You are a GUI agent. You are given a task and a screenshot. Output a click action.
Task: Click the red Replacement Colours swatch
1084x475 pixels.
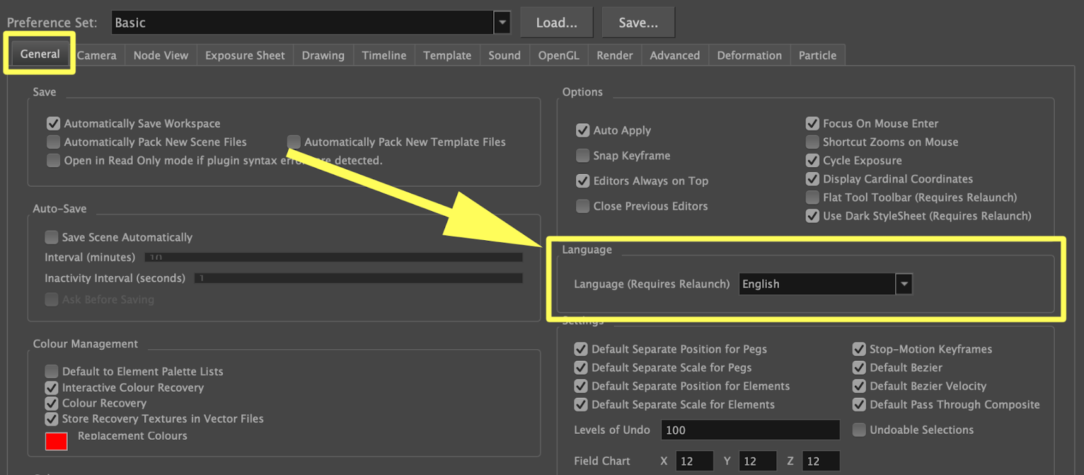point(56,441)
